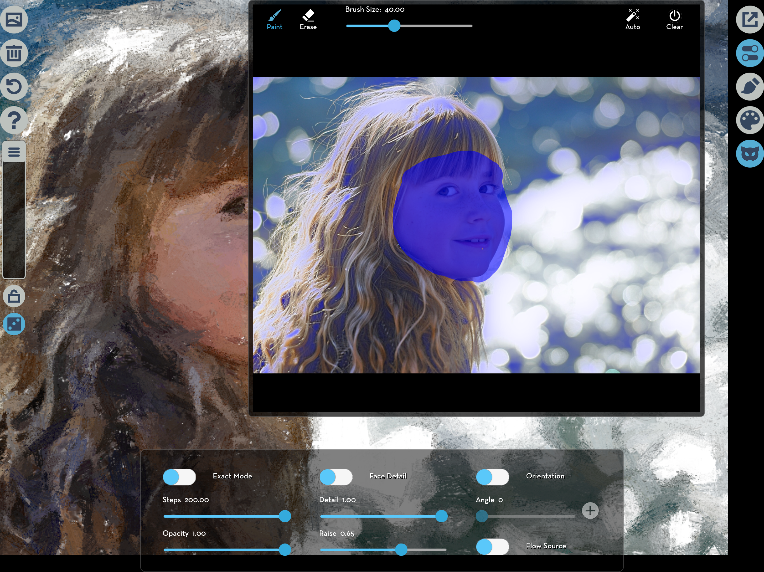Click the dice randomize icon

(14, 324)
